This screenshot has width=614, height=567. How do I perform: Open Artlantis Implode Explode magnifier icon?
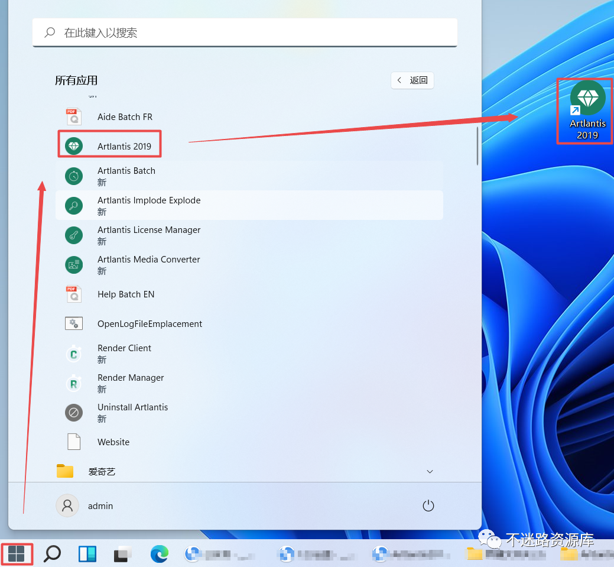coord(74,206)
